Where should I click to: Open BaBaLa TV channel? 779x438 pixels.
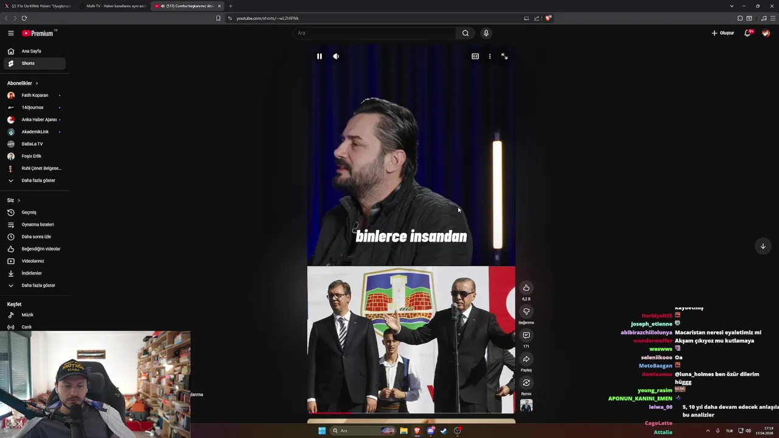pos(35,144)
